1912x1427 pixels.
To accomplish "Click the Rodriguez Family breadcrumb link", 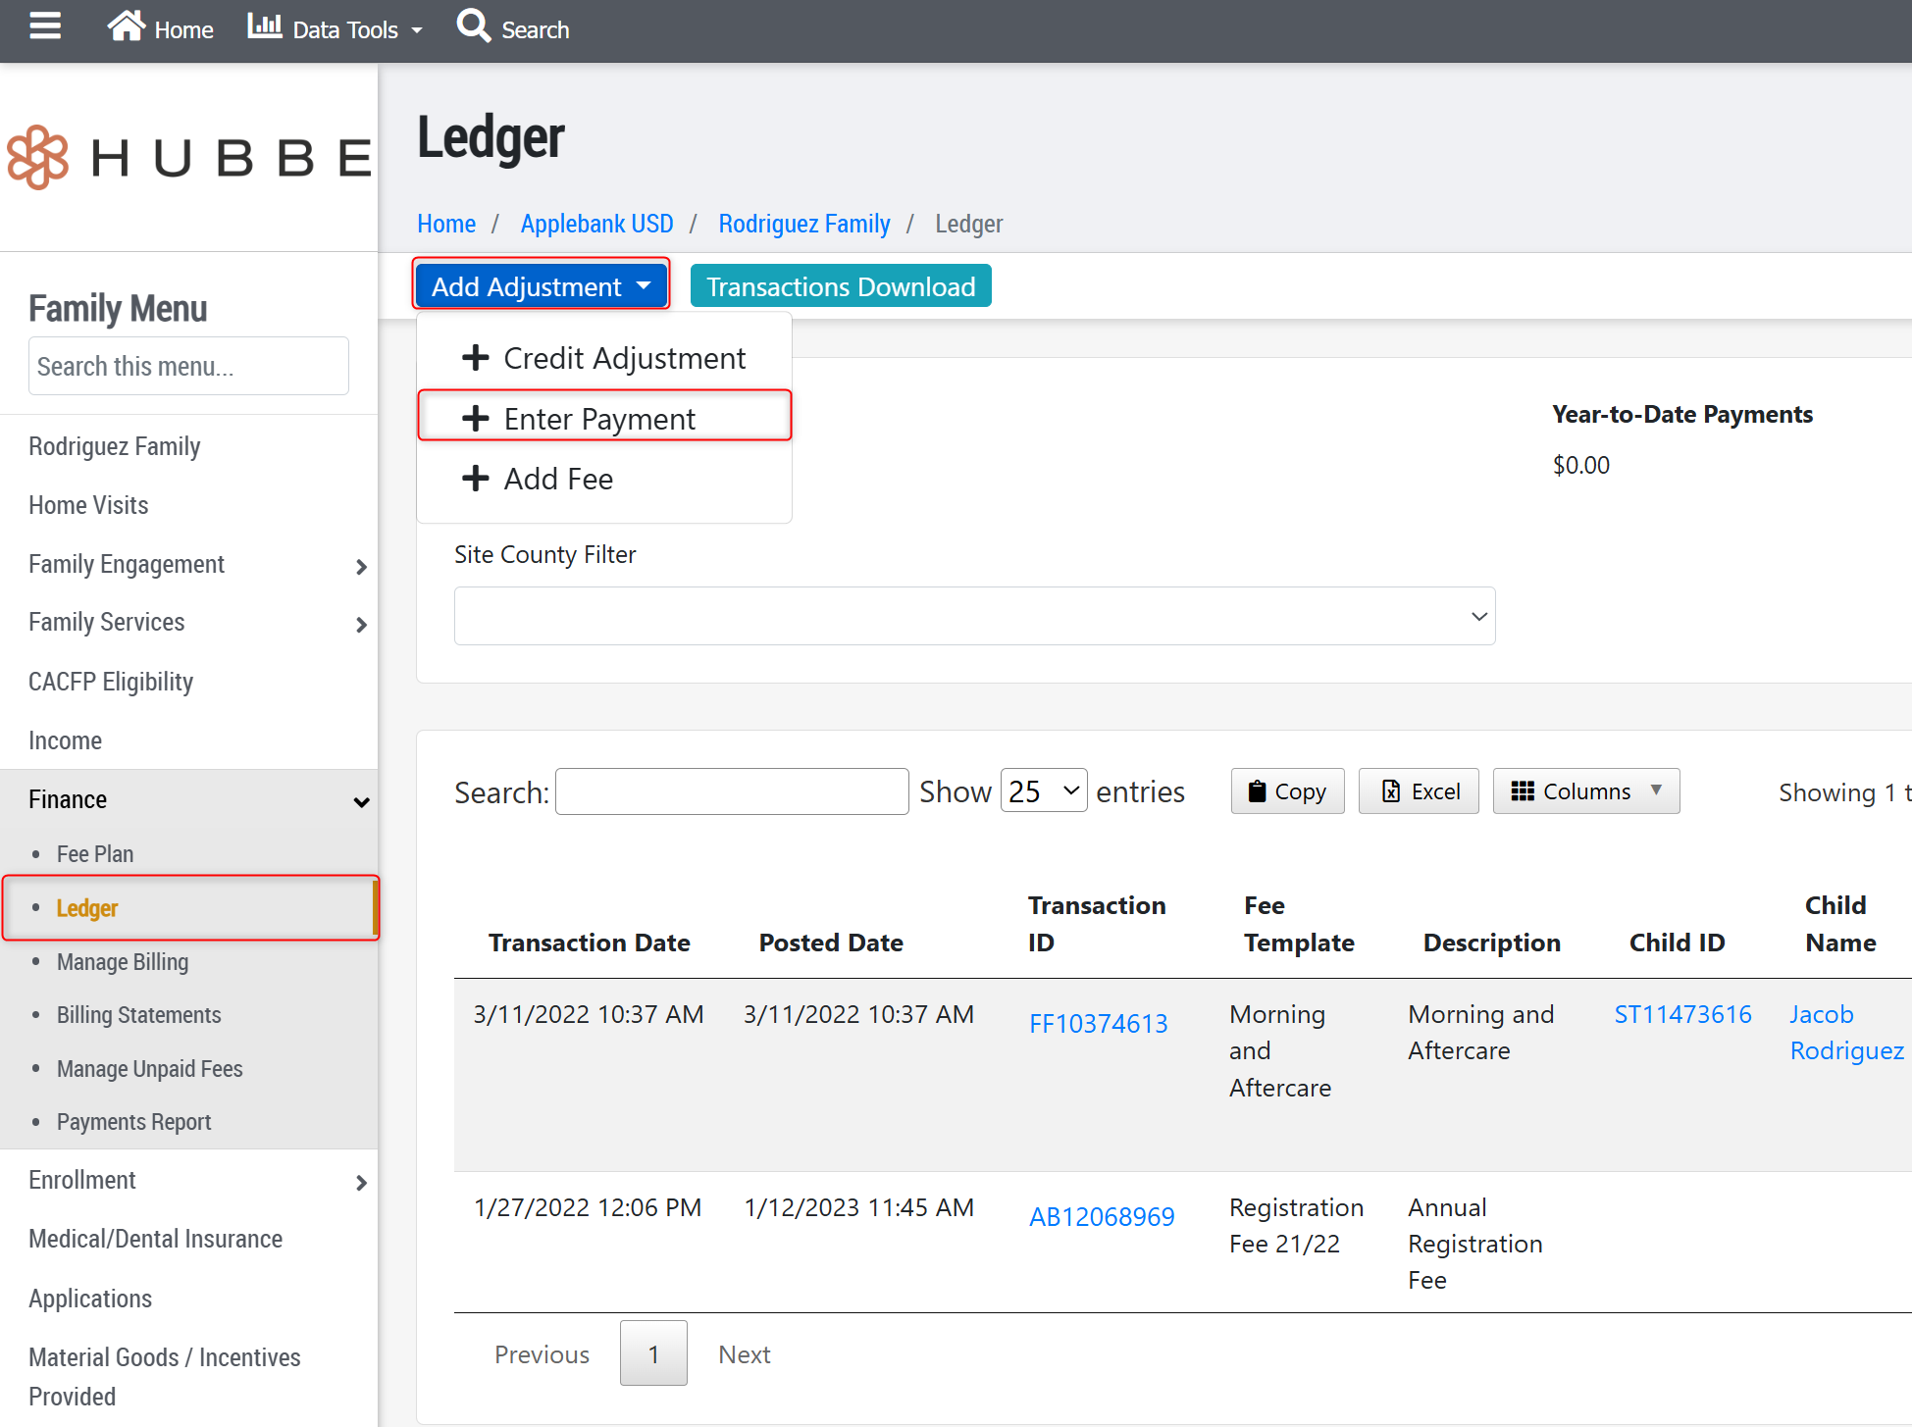I will point(804,224).
